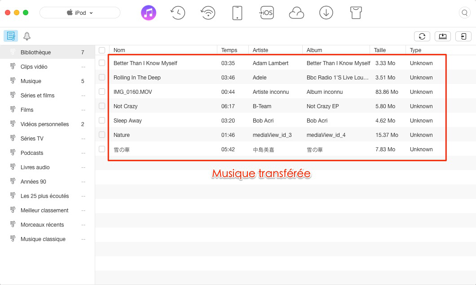Screen dimensions: 476x285
Task: Open the device manager phone icon
Action: pyautogui.click(x=237, y=13)
